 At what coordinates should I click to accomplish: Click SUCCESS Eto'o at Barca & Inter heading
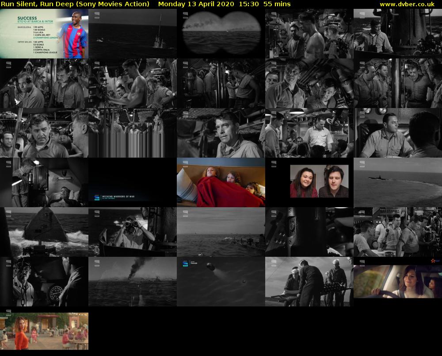point(35,19)
